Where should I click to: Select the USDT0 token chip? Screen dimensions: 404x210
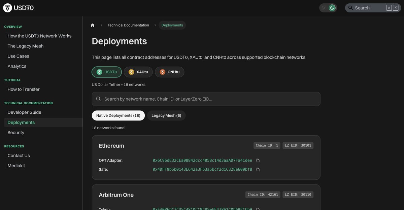tap(107, 72)
